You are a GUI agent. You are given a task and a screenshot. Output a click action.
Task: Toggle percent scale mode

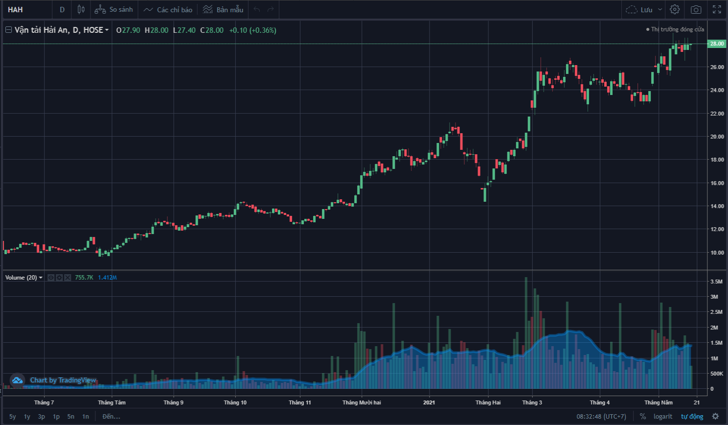(643, 416)
